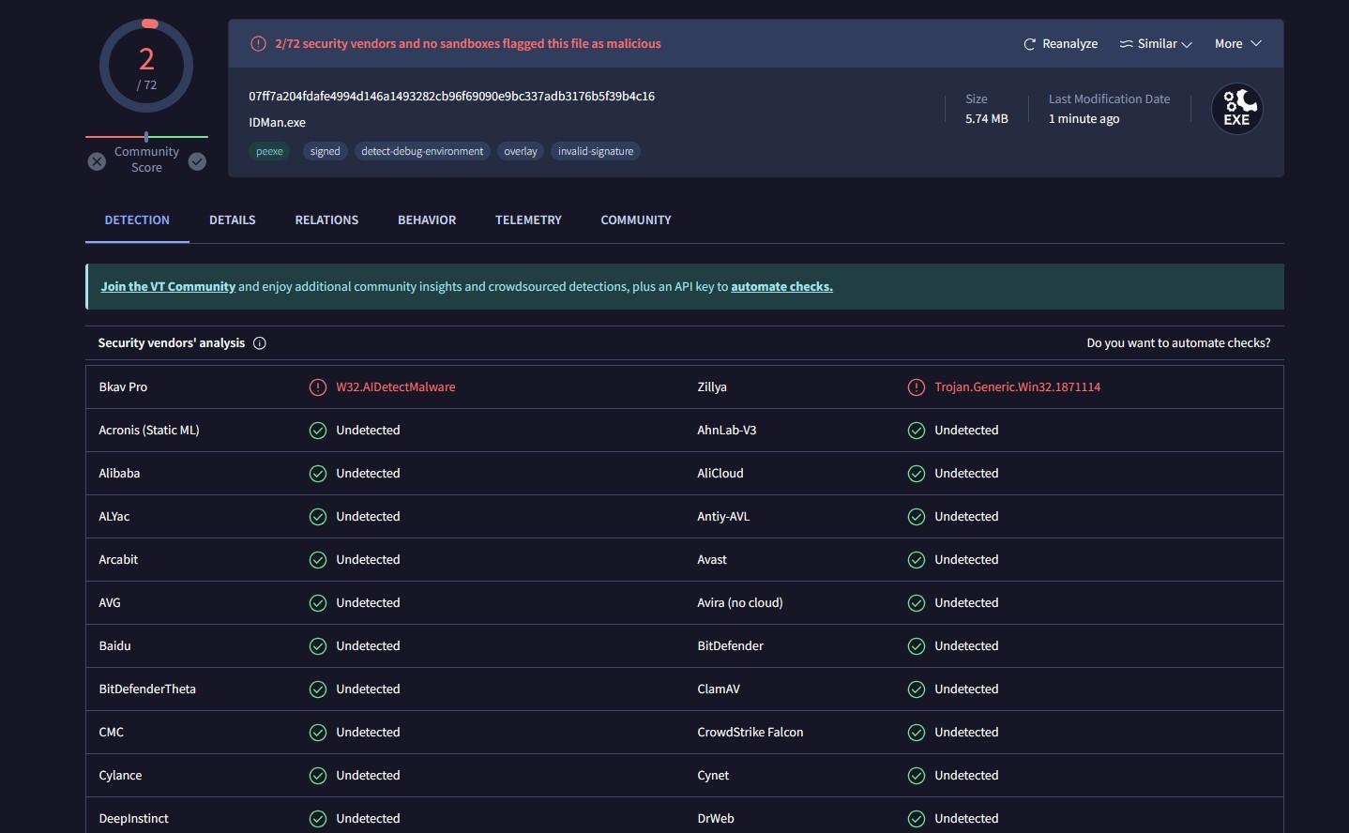Click the Zillya vendor name
Viewport: 1349px width, 833px height.
712,387
